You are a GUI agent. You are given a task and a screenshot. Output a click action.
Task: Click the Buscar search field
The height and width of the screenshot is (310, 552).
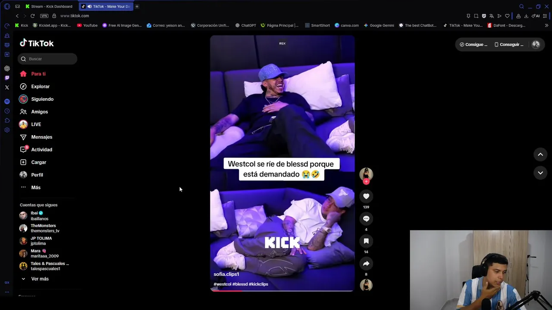coord(47,59)
